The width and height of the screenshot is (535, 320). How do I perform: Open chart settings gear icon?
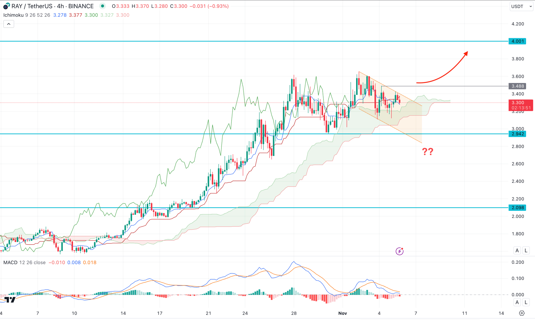pyautogui.click(x=522, y=313)
